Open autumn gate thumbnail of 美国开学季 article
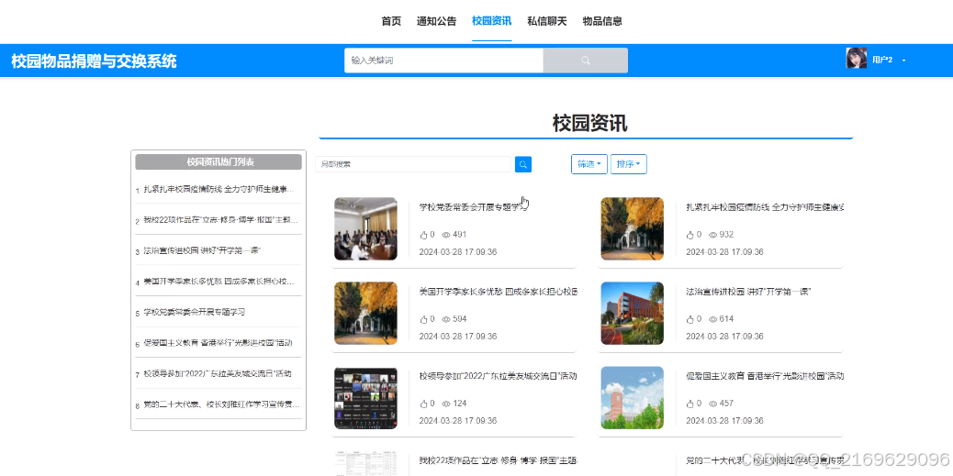Image resolution: width=953 pixels, height=476 pixels. pos(366,314)
